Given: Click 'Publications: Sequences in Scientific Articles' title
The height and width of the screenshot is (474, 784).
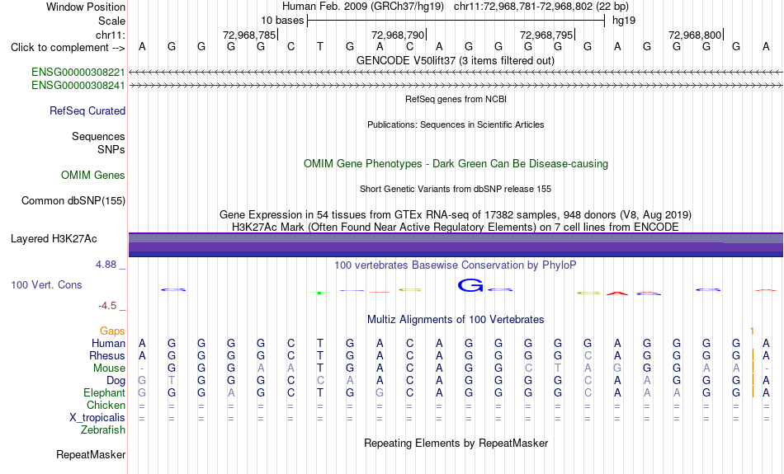Looking at the screenshot, I should (456, 124).
